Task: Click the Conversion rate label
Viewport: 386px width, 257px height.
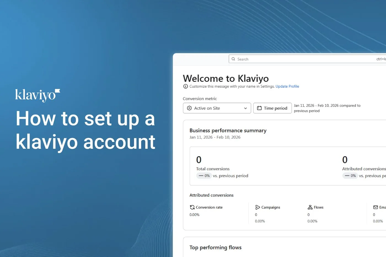Action: click(209, 207)
